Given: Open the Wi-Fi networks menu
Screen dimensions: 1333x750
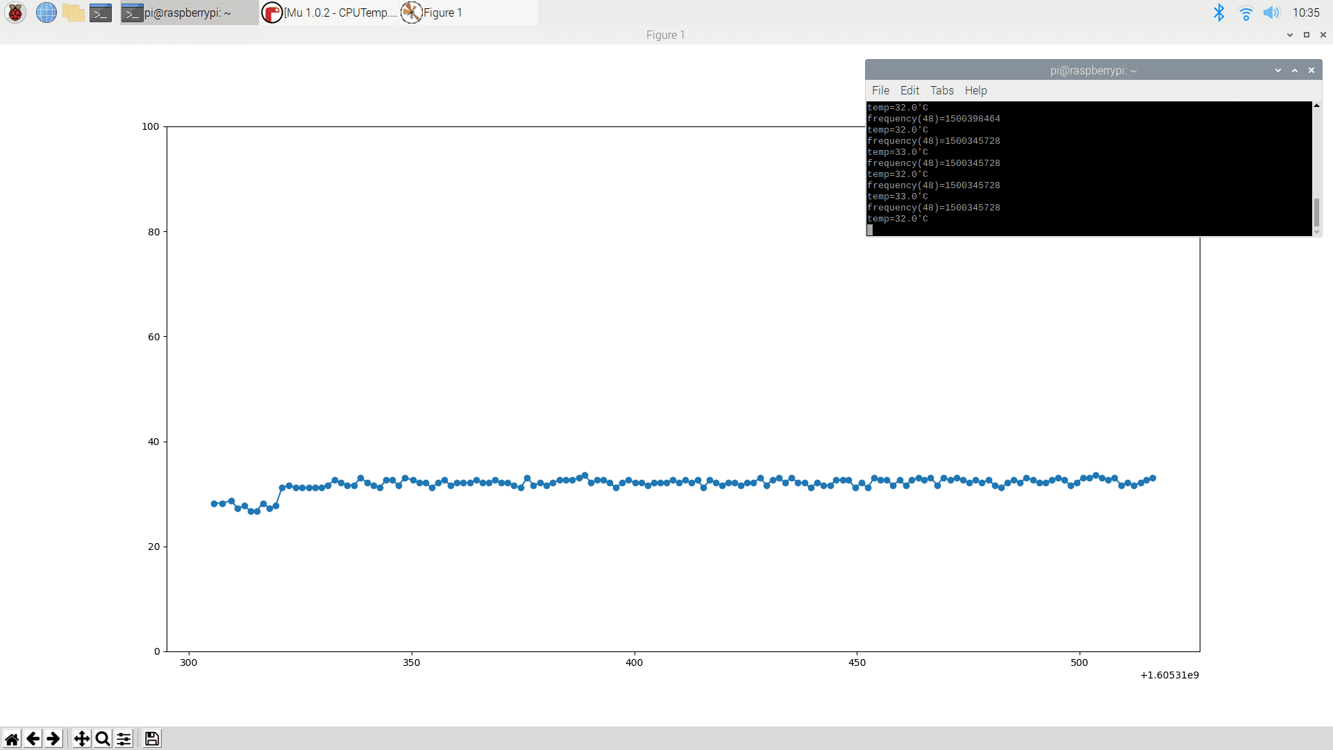Looking at the screenshot, I should coord(1246,12).
